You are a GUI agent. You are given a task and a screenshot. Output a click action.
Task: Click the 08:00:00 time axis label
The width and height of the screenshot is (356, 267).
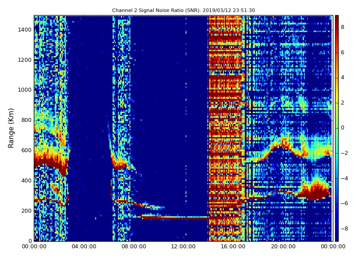134,247
